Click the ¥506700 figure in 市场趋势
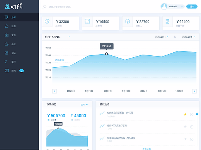201x150 pixels. point(56,116)
